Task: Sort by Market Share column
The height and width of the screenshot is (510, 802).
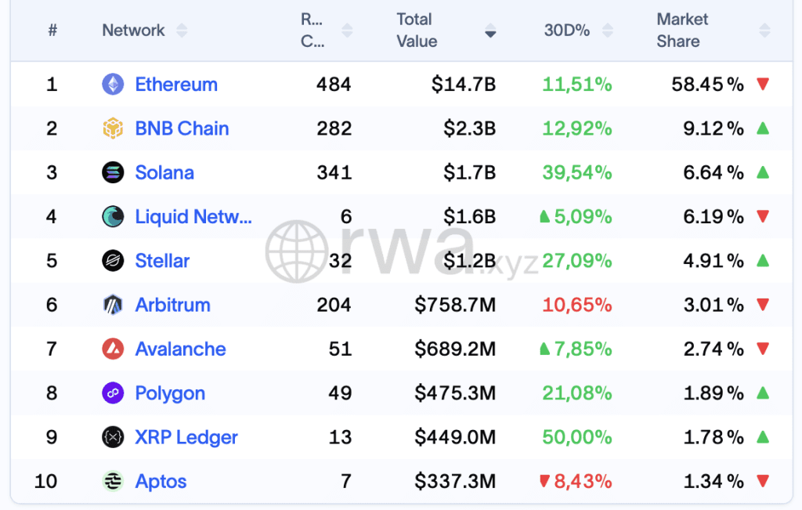Action: coord(764,31)
